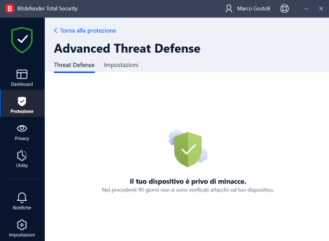Viewport: 329px width, 241px height.
Task: Click 'Il tuo dispositivo è privo di minacce' text
Action: coord(188,181)
